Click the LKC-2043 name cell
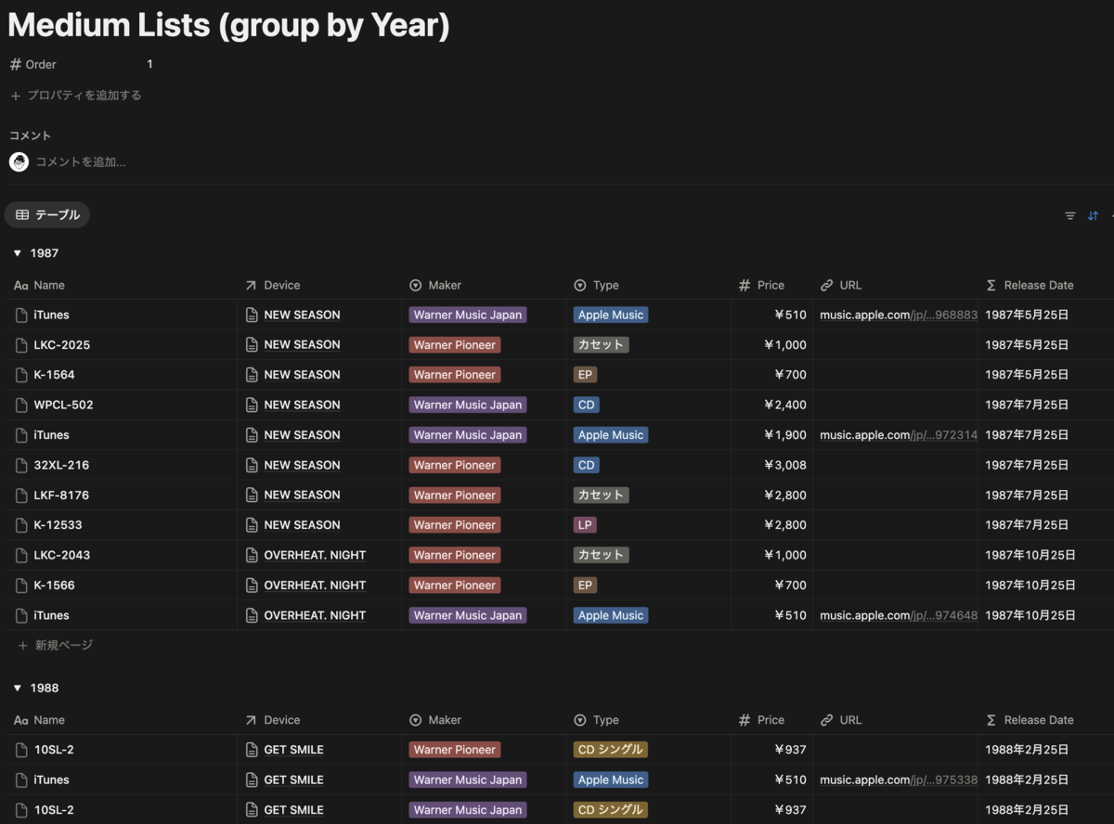The height and width of the screenshot is (824, 1114). point(122,555)
